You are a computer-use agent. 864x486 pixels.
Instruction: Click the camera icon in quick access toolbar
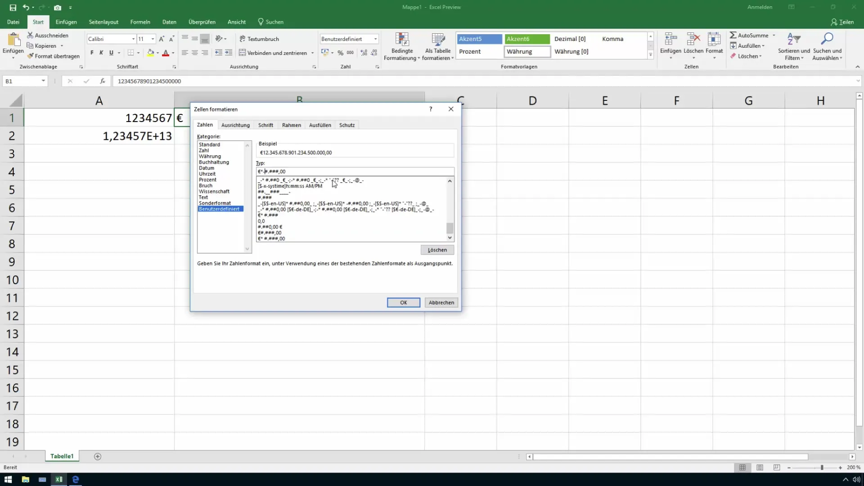(x=58, y=7)
